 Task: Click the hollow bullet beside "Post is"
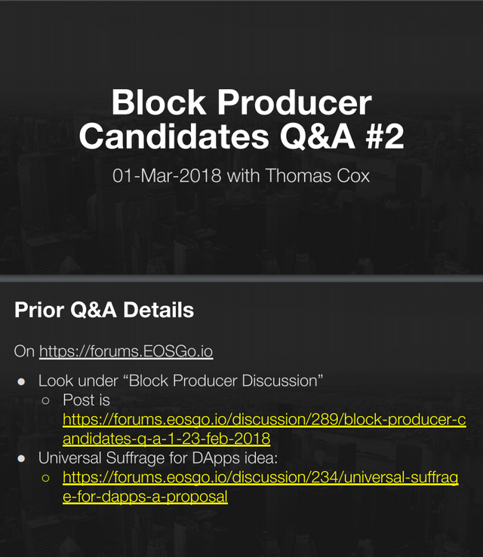(46, 400)
